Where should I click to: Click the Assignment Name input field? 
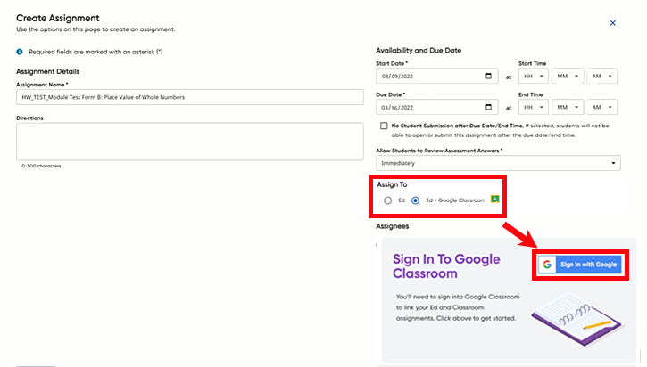pos(190,97)
